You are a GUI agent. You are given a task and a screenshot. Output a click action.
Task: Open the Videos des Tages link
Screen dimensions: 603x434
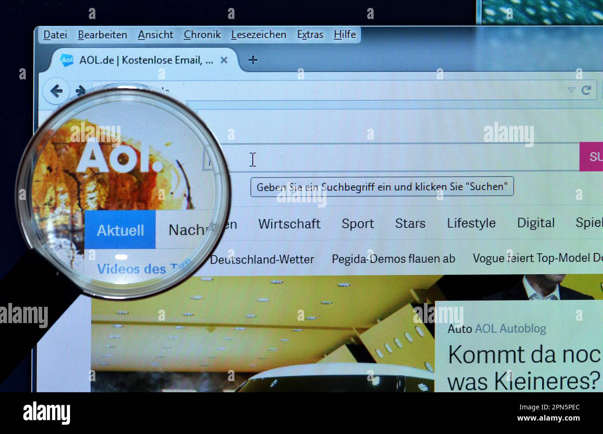click(x=144, y=269)
